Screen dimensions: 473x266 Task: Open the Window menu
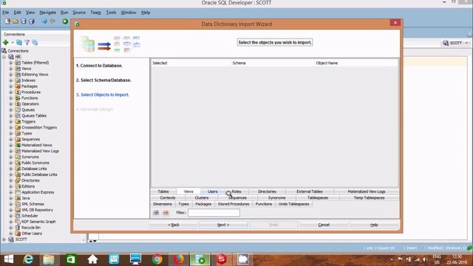coord(129,13)
